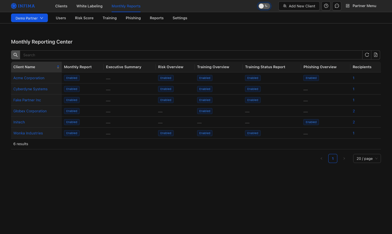Select page 1 in pagination
Image resolution: width=392 pixels, height=234 pixels.
click(333, 158)
